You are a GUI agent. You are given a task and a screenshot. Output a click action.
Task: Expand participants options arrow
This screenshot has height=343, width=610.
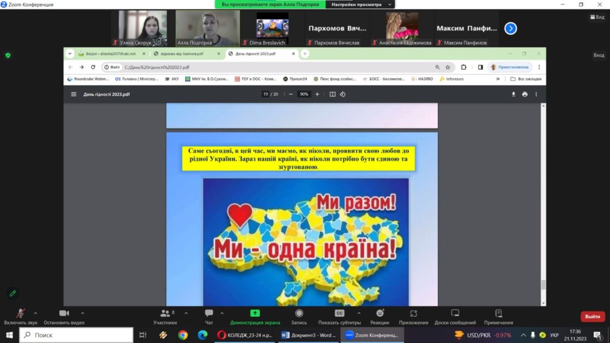[186, 313]
